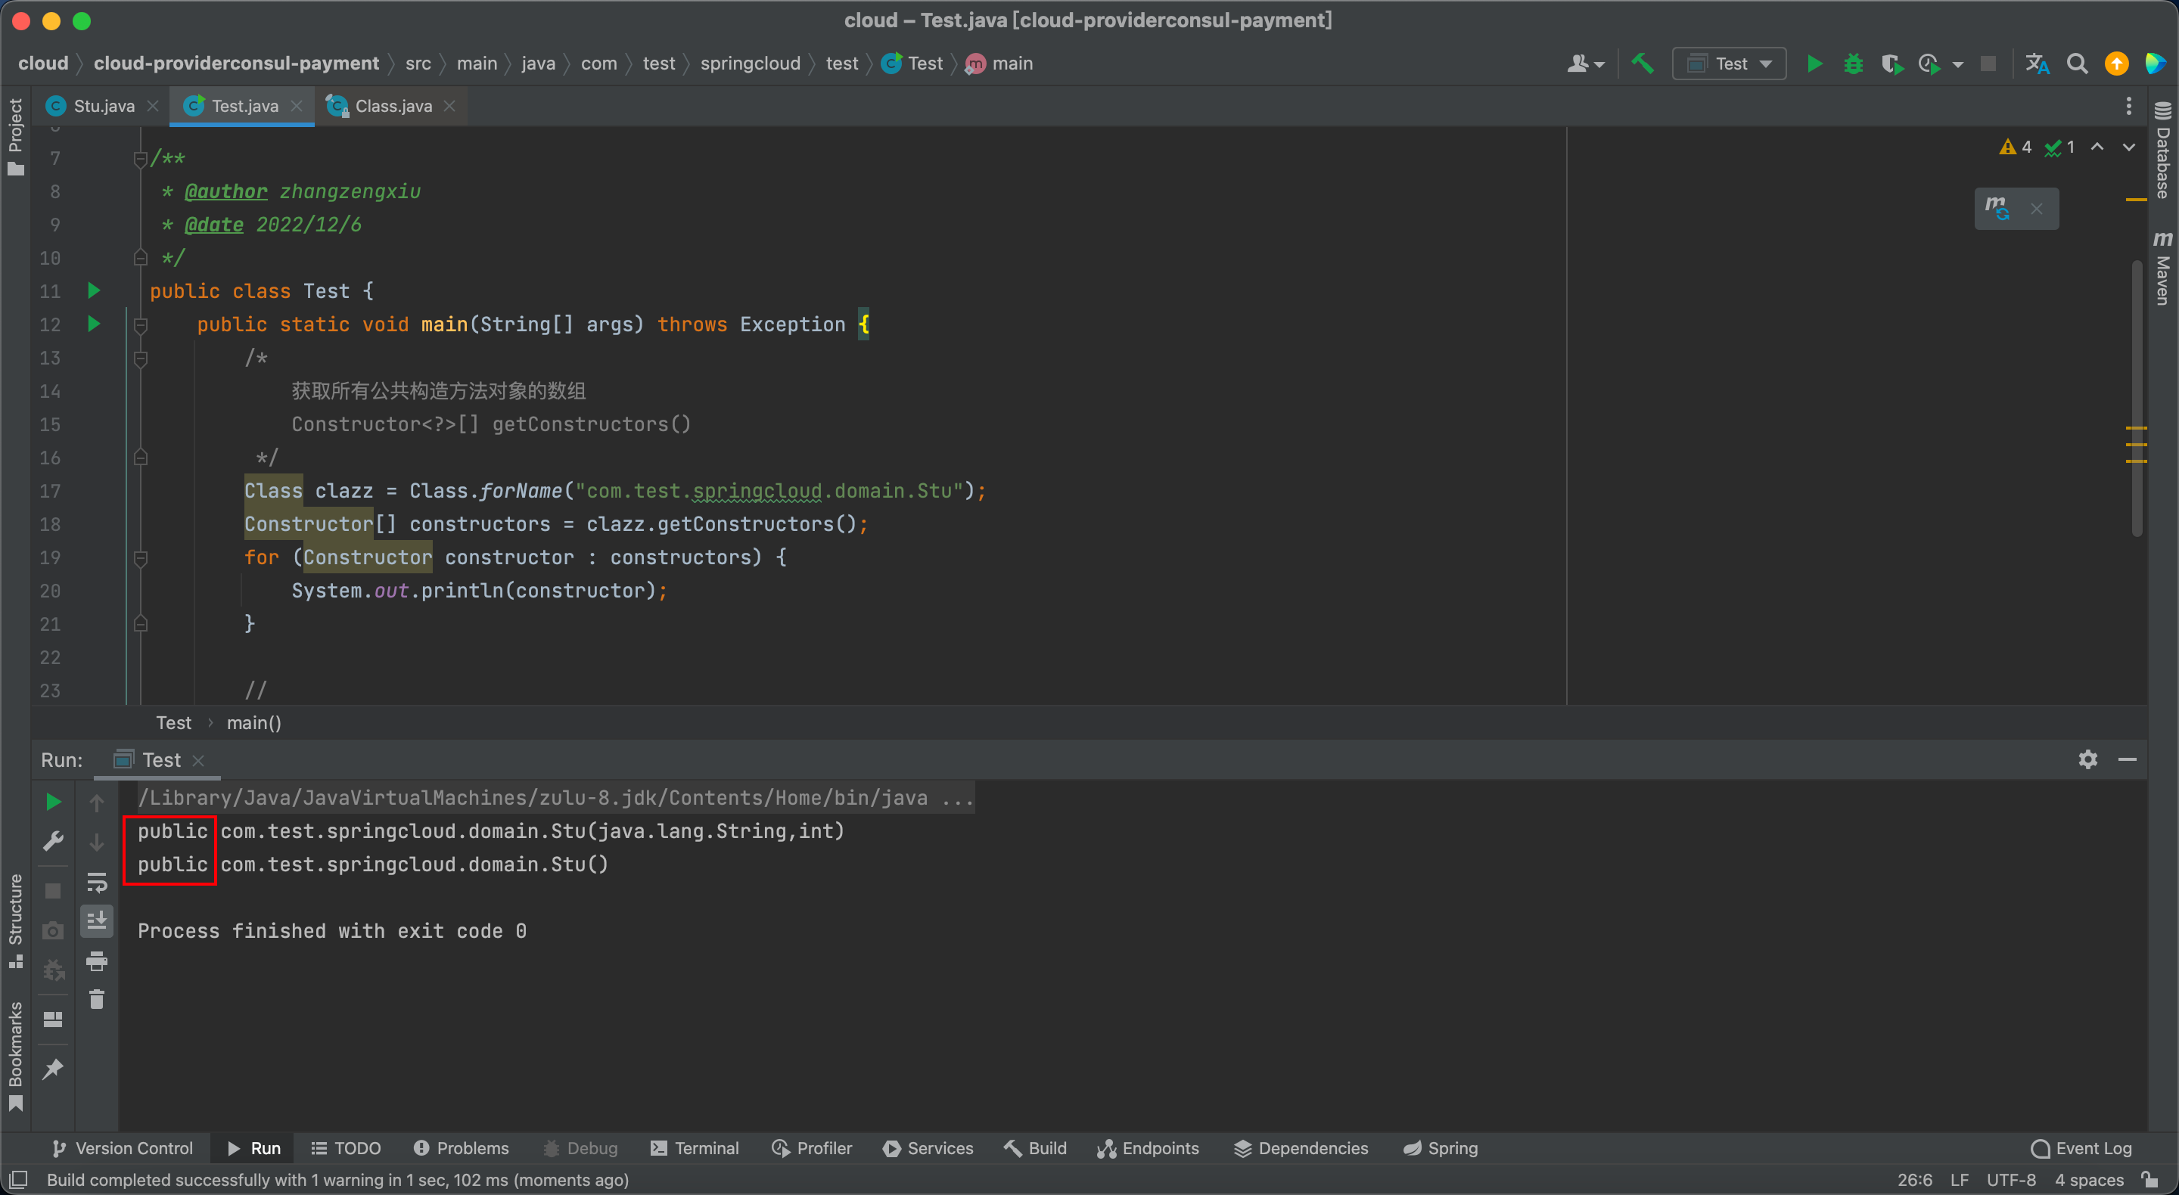The image size is (2179, 1195).
Task: Expand the user account dropdown arrow
Action: (1599, 64)
